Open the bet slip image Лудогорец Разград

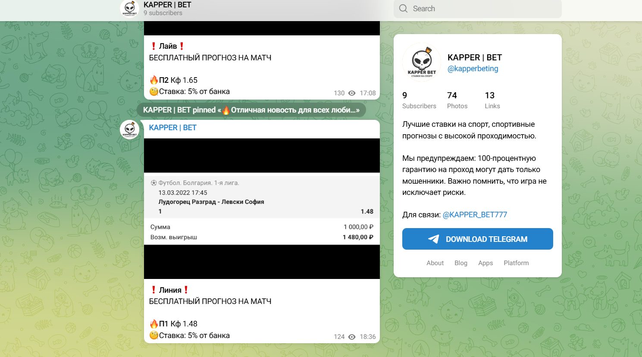pos(262,209)
